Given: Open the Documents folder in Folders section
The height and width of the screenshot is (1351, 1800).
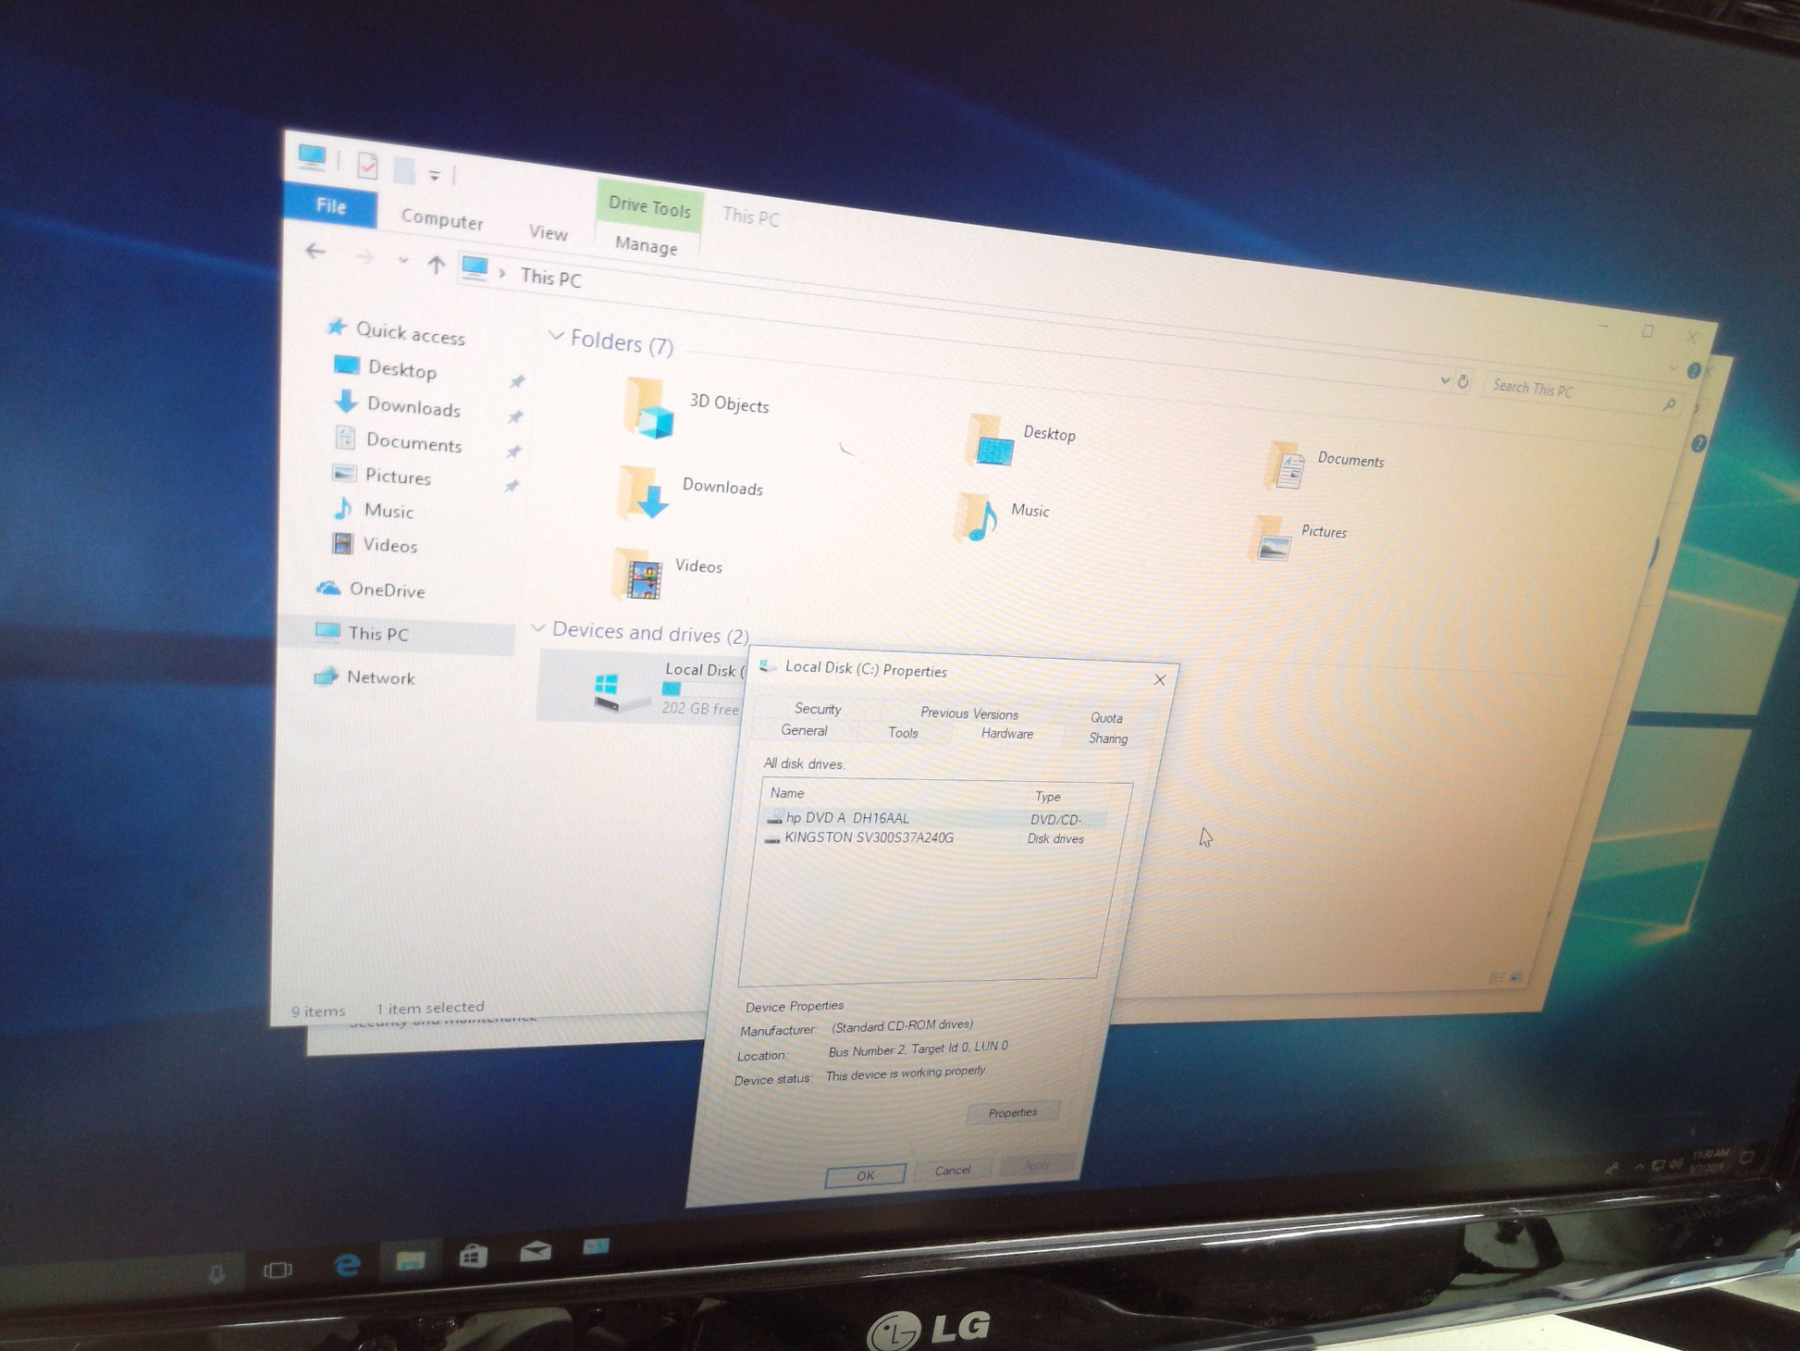Looking at the screenshot, I should (1287, 465).
